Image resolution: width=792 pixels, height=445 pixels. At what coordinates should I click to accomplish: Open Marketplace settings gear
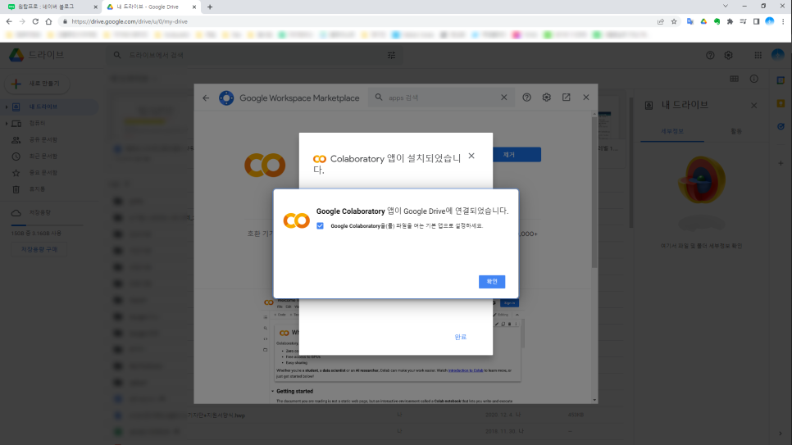click(547, 98)
